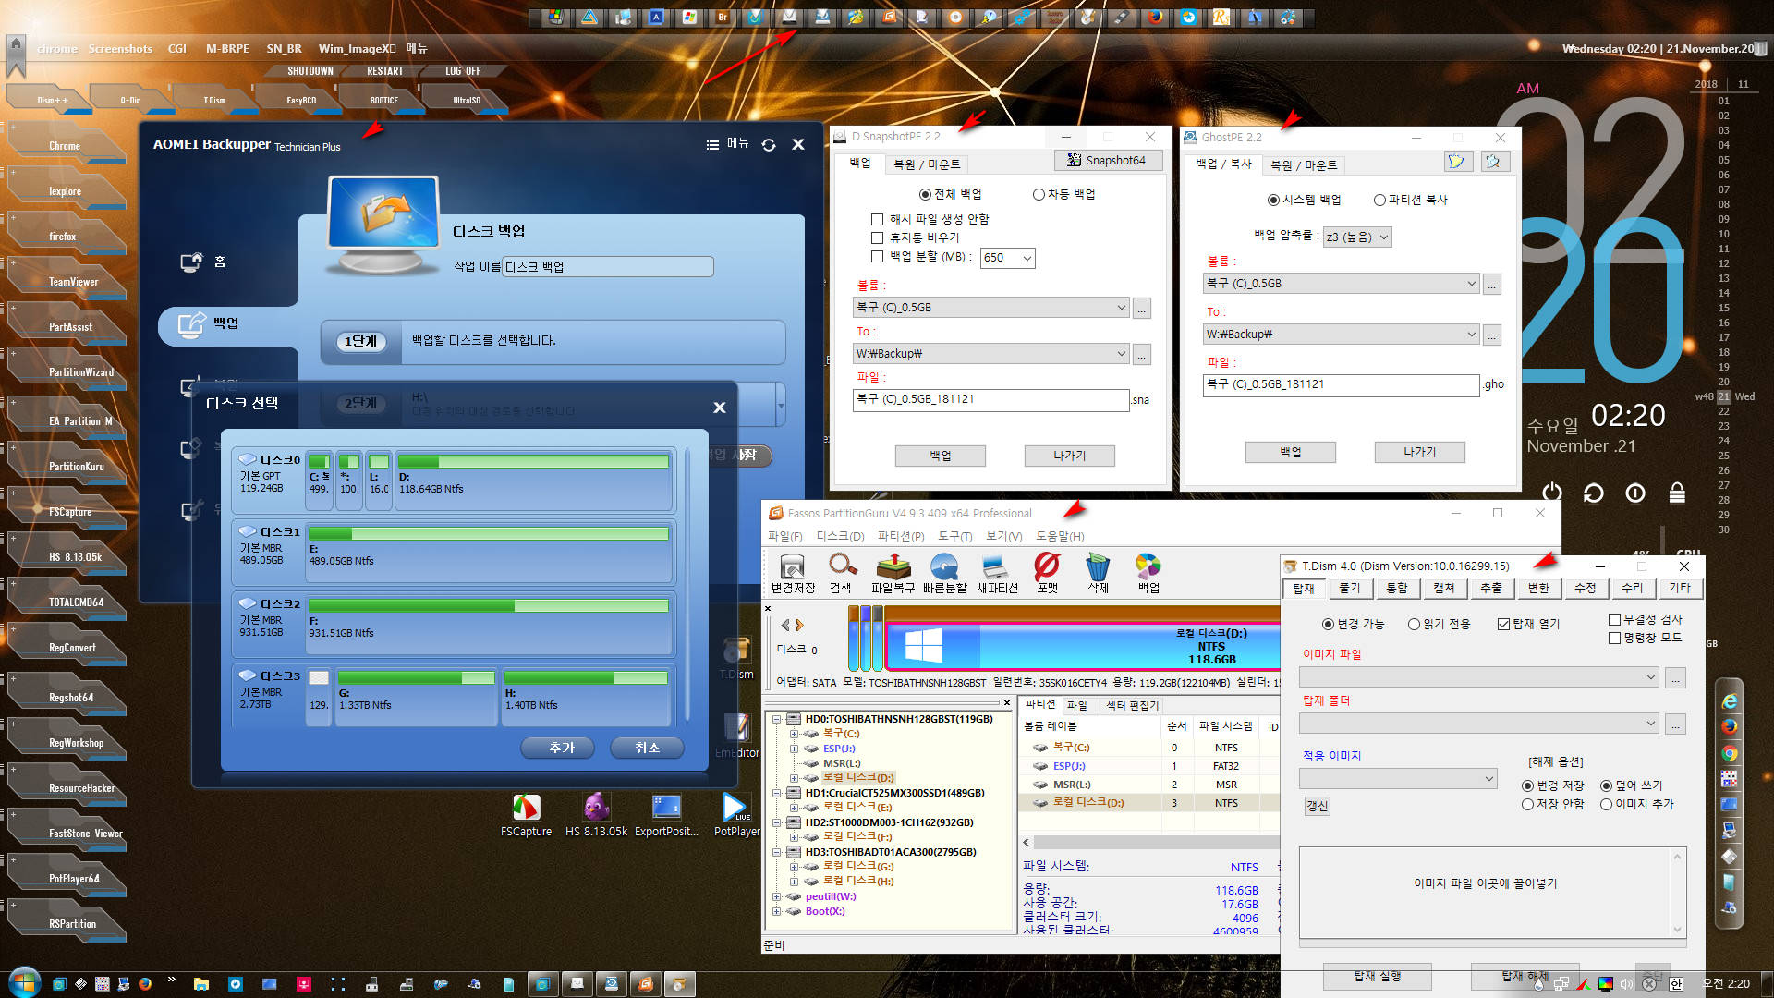Toggle 탑재 열기 checkbox in T.Dism
The width and height of the screenshot is (1774, 998).
pyautogui.click(x=1503, y=624)
